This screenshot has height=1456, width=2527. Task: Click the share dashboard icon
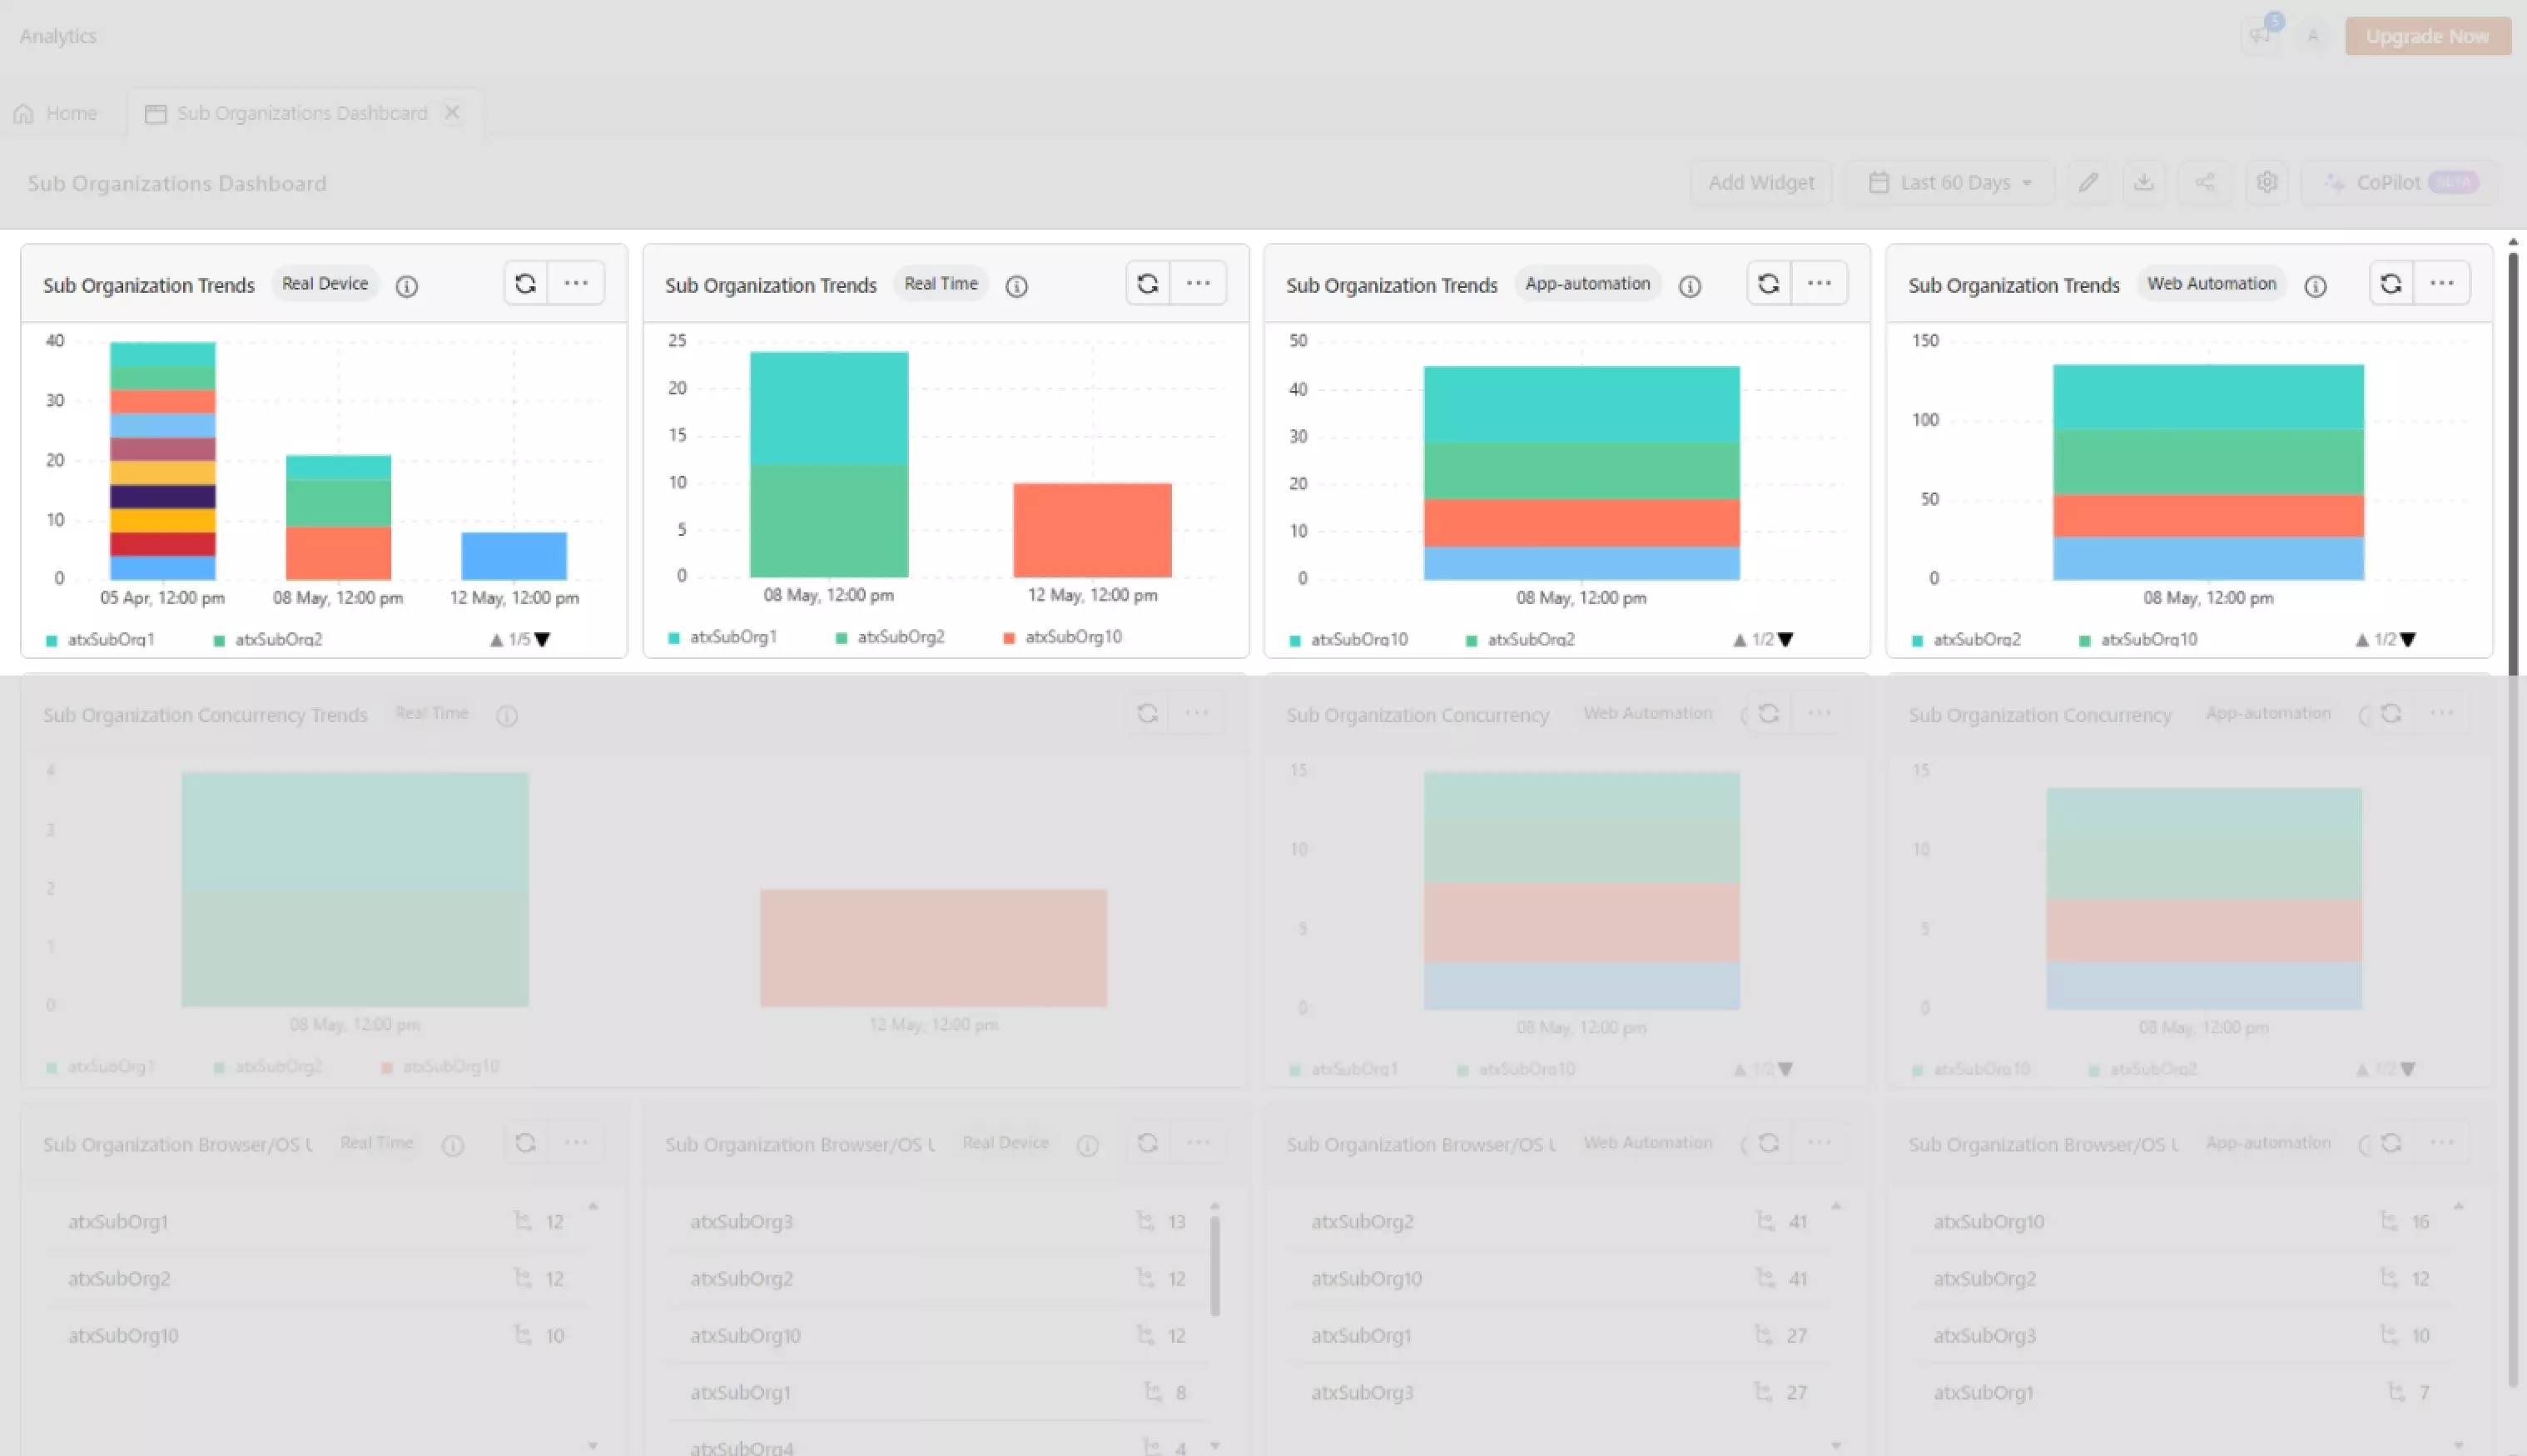pos(2204,182)
